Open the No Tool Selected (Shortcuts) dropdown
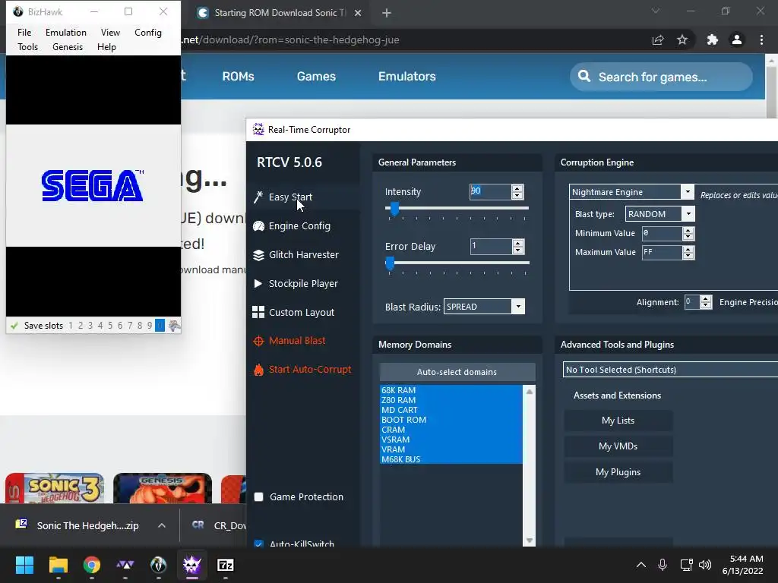Image resolution: width=778 pixels, height=583 pixels. (x=670, y=370)
